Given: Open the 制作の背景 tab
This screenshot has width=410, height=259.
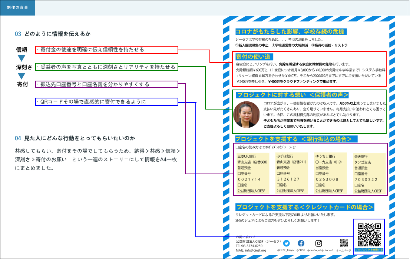Looking at the screenshot, I should coord(17,8).
